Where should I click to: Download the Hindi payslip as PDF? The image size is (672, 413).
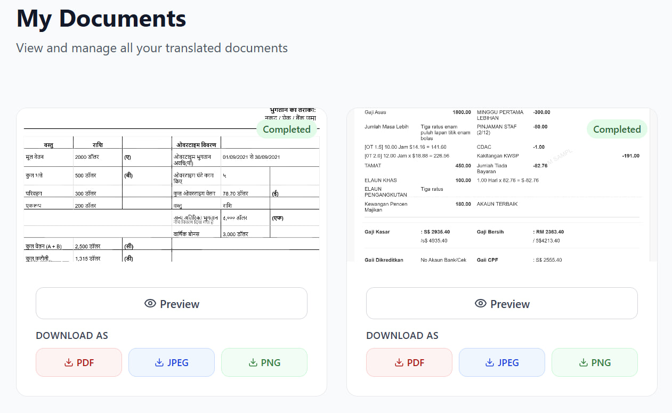point(79,362)
